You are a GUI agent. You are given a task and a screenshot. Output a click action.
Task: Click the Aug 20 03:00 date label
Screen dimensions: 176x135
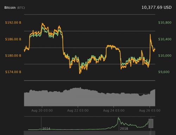pyautogui.click(x=42, y=110)
